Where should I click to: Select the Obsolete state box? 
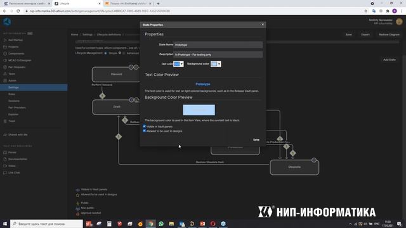(294, 167)
